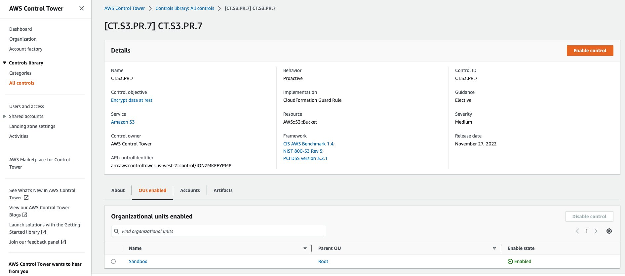This screenshot has height=276, width=625.
Task: Click Controls library: All controls breadcrumb
Action: pyautogui.click(x=185, y=8)
